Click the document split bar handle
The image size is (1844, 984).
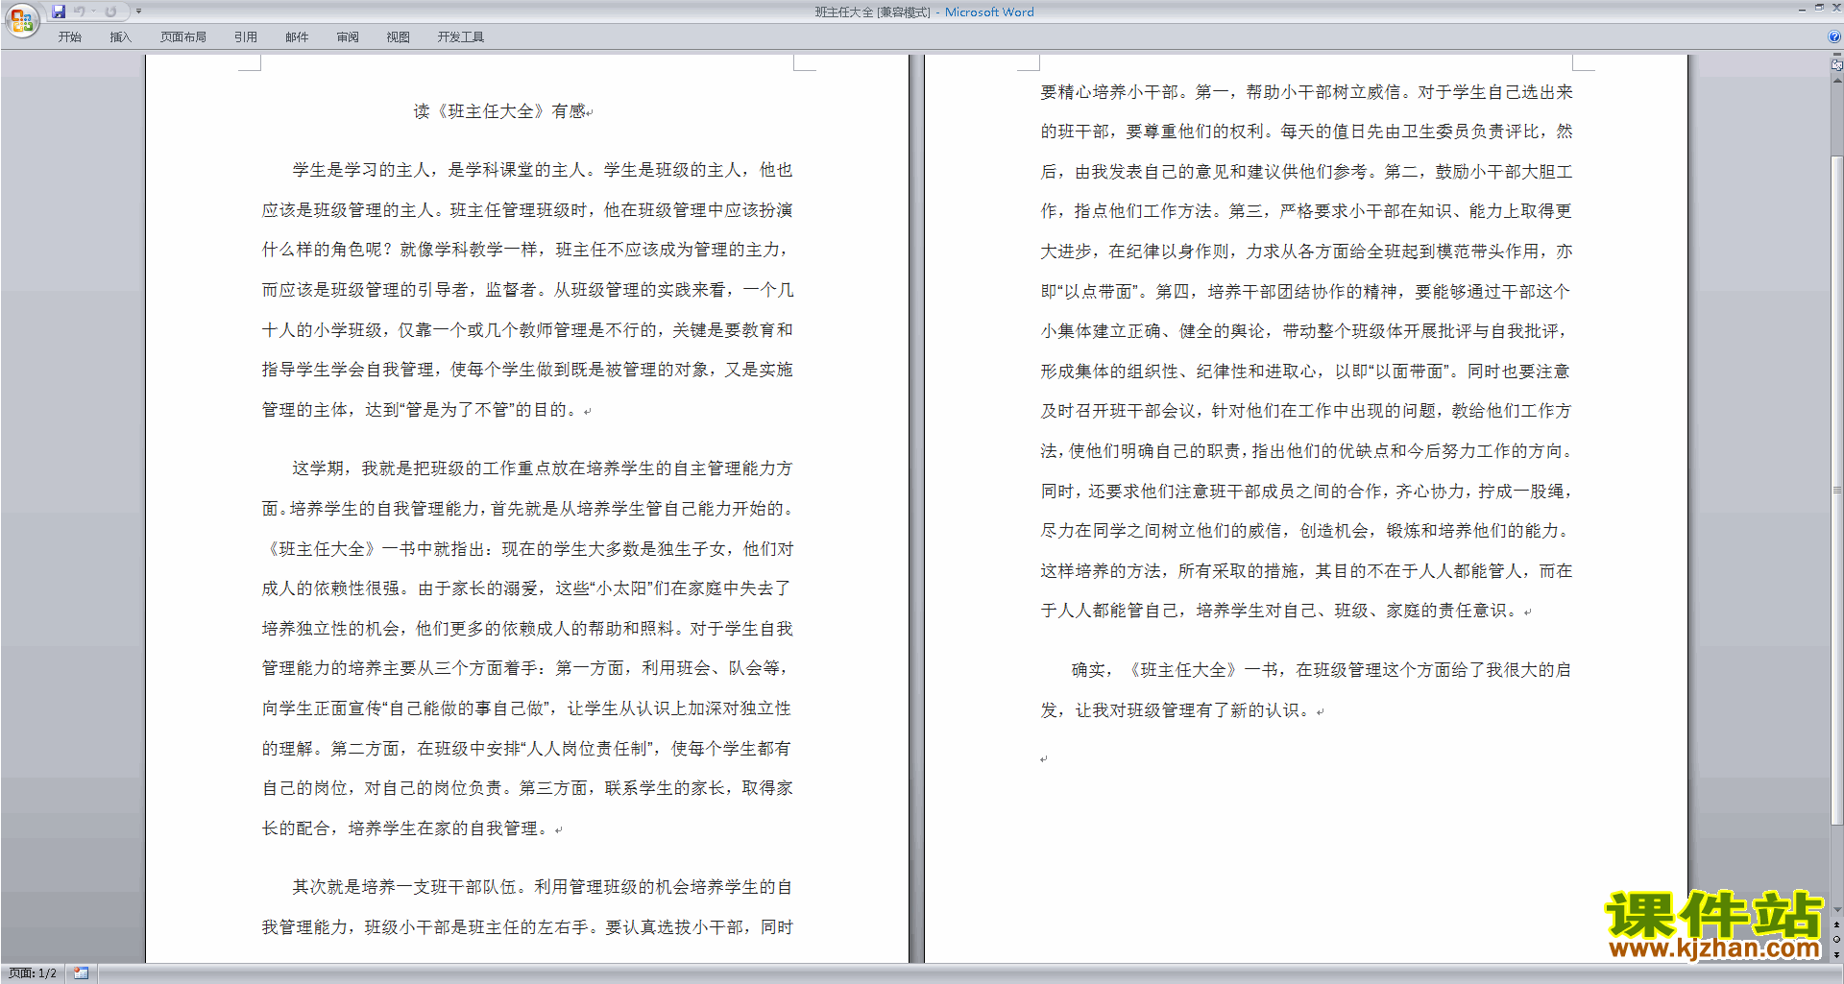coord(1837,54)
